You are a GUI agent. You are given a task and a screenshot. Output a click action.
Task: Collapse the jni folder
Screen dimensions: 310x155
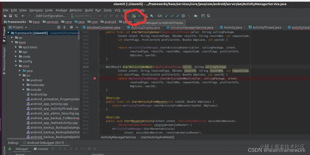20,75
